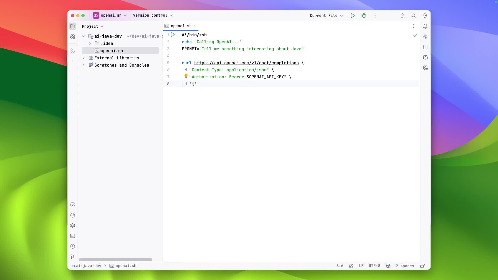Open the Structure tool window icon
The image size is (498, 280).
tap(73, 51)
